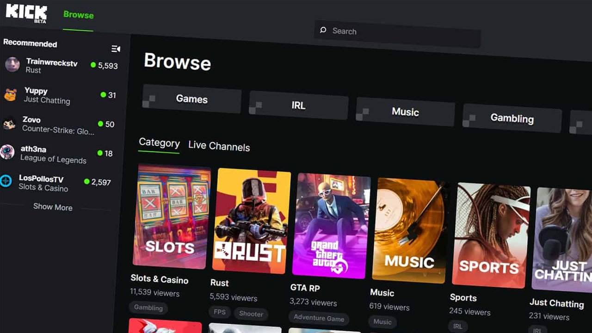
Task: Open the ath3na channel name
Action: point(33,149)
